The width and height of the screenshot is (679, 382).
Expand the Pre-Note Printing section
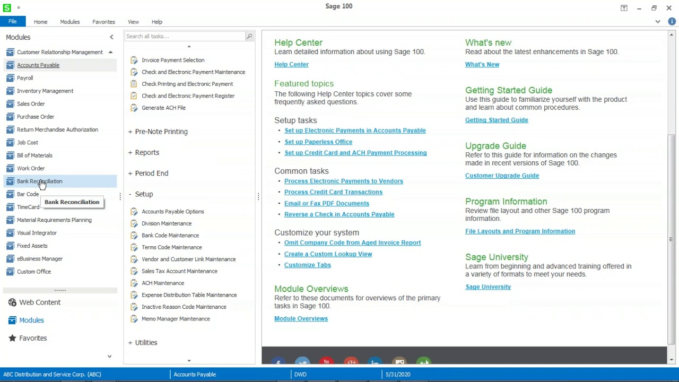[158, 132]
